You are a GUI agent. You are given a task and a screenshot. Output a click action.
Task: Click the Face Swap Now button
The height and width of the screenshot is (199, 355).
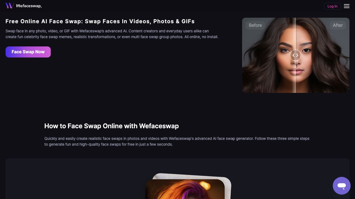pos(28,52)
